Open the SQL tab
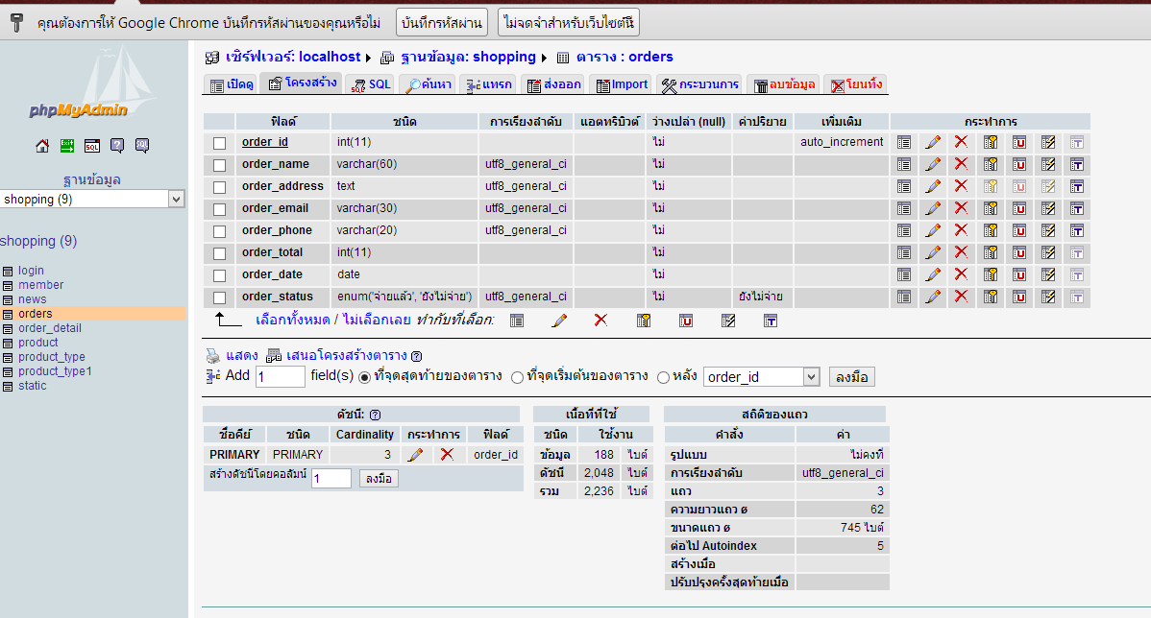Screen dimensions: 1151x618 (372, 84)
